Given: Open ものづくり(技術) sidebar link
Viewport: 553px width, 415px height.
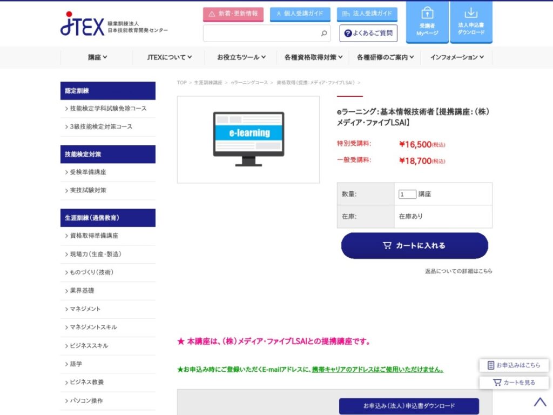Looking at the screenshot, I should [x=108, y=272].
